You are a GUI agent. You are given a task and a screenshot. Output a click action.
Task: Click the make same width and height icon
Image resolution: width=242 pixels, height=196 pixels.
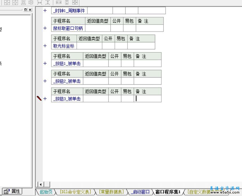[75, 2]
